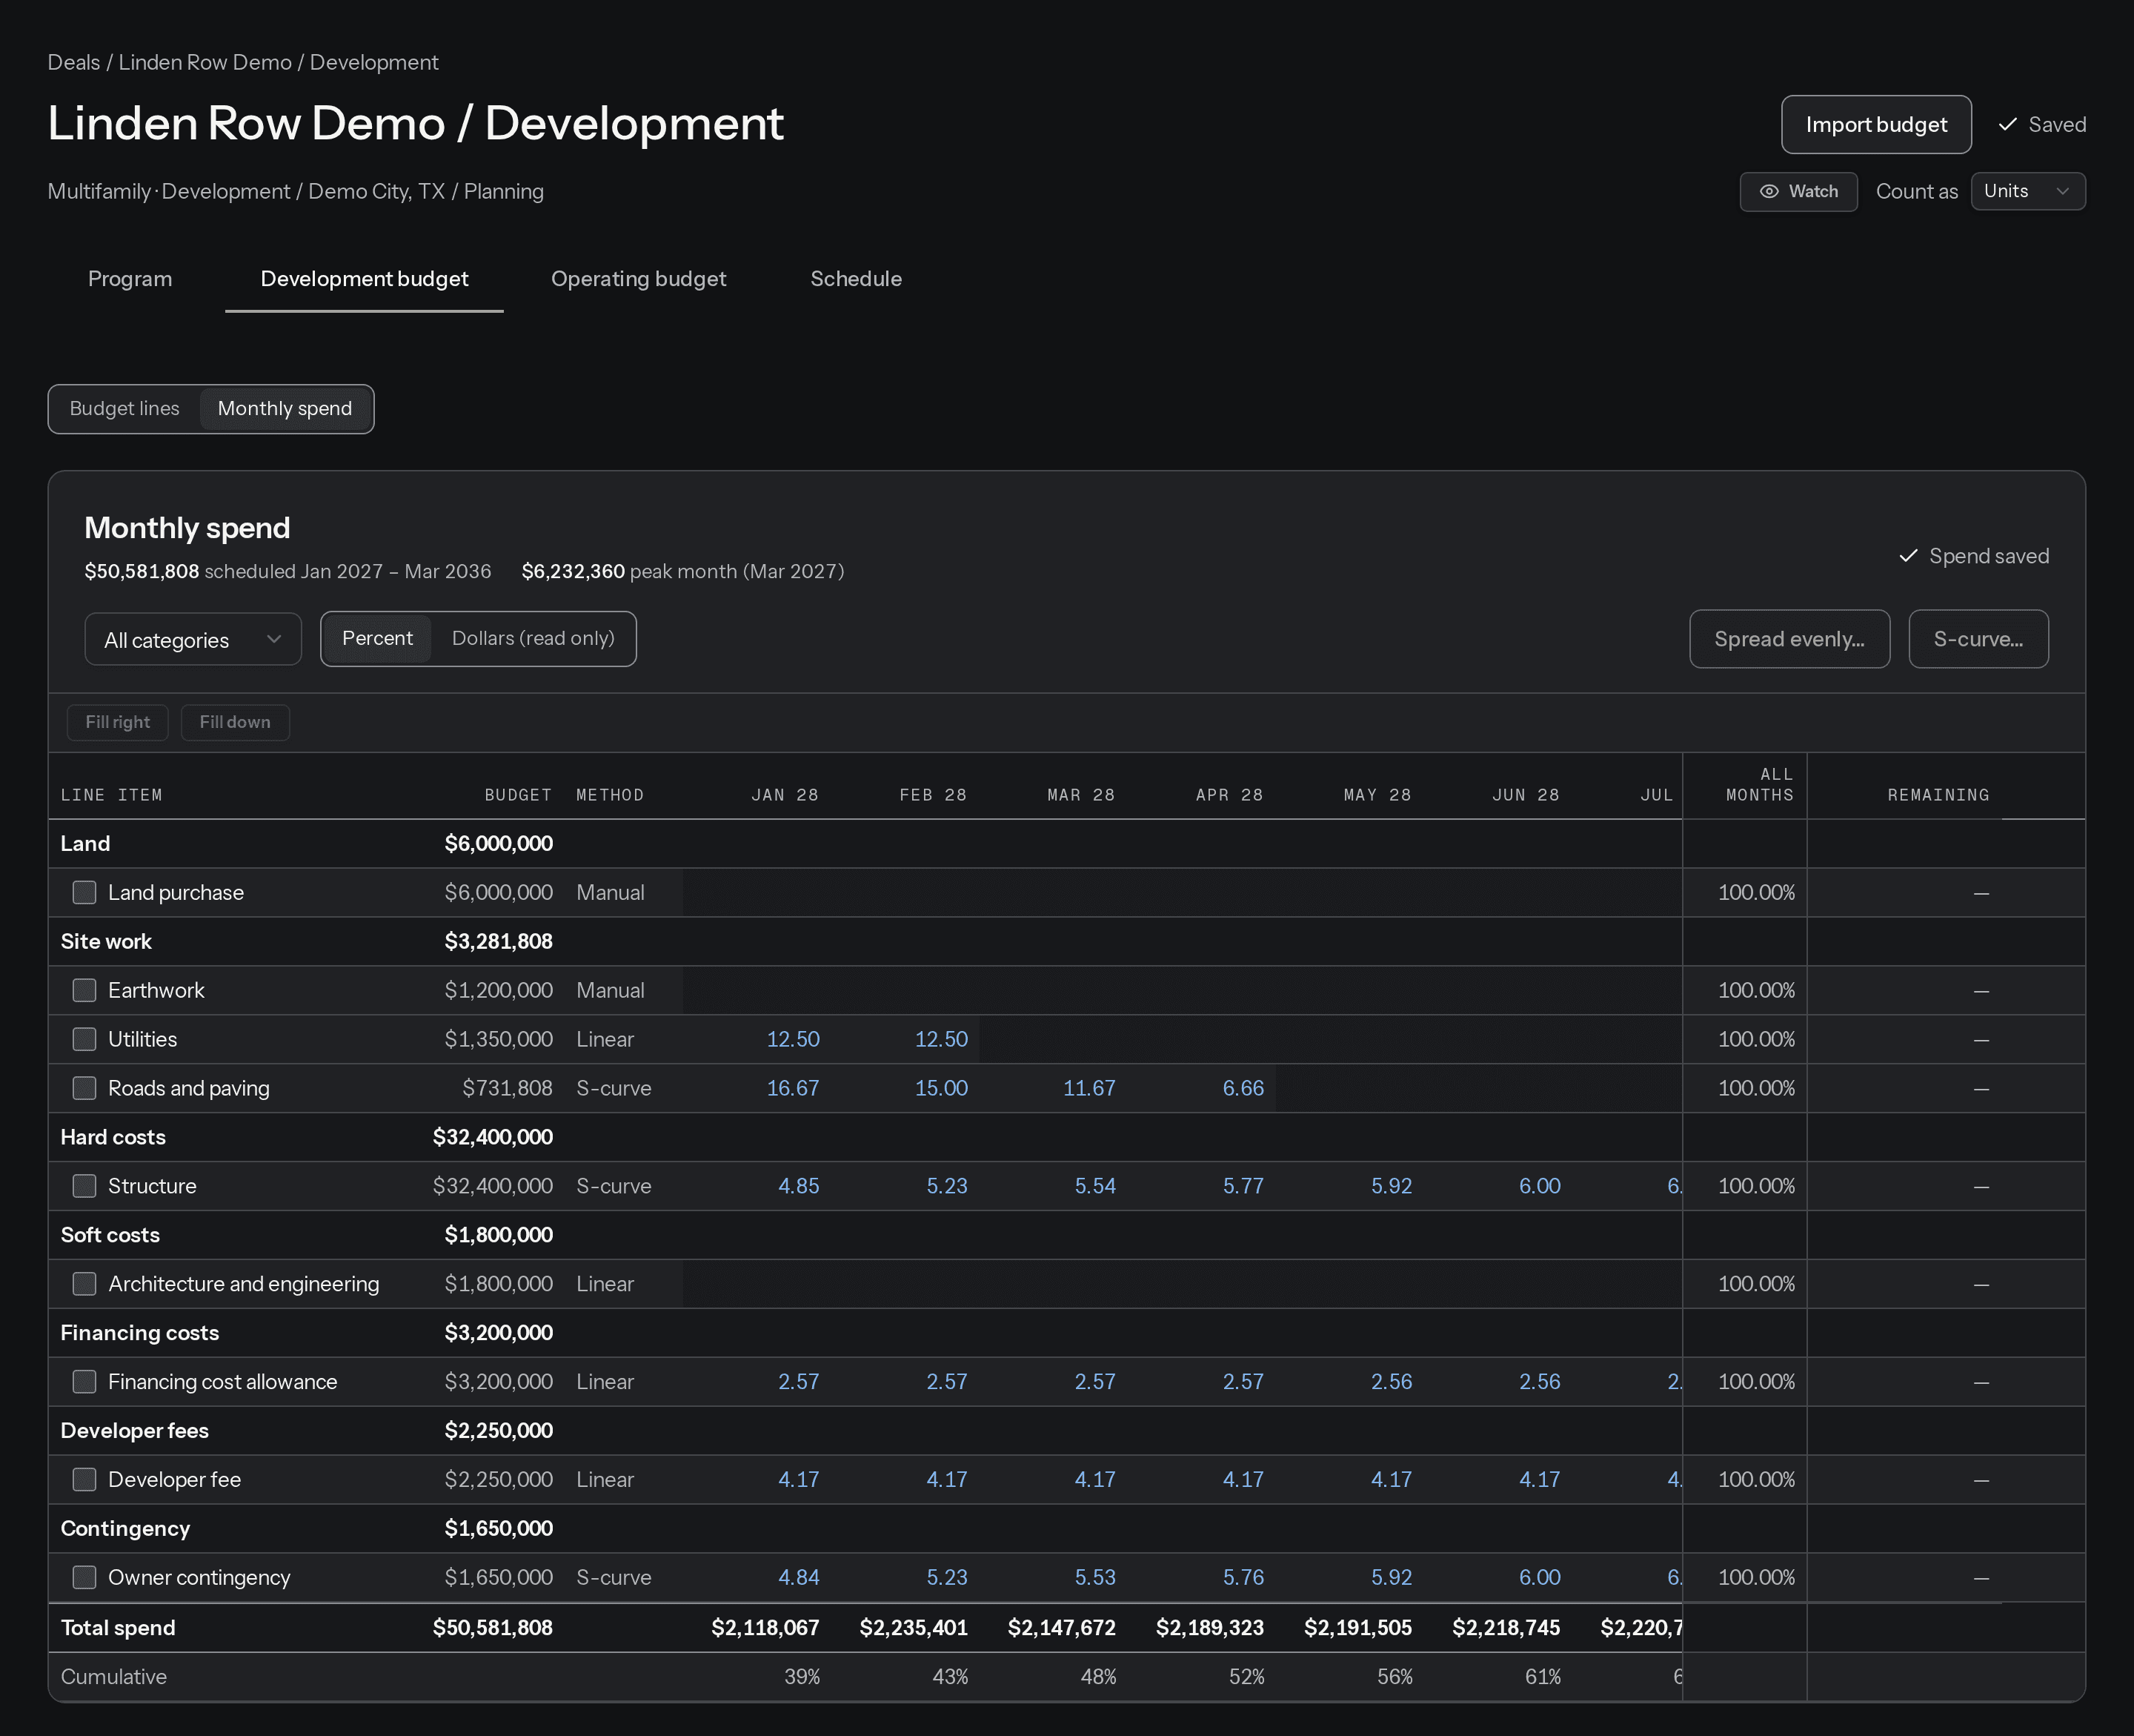Viewport: 2134px width, 1736px height.
Task: Check the Roads and paving checkbox
Action: [85, 1088]
